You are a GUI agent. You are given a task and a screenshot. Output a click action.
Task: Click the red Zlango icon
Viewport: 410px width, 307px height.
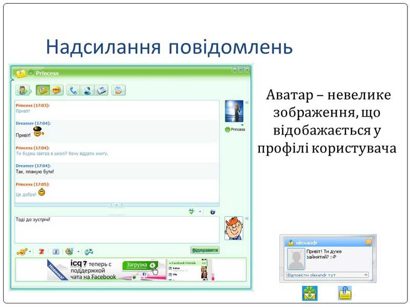(x=42, y=251)
